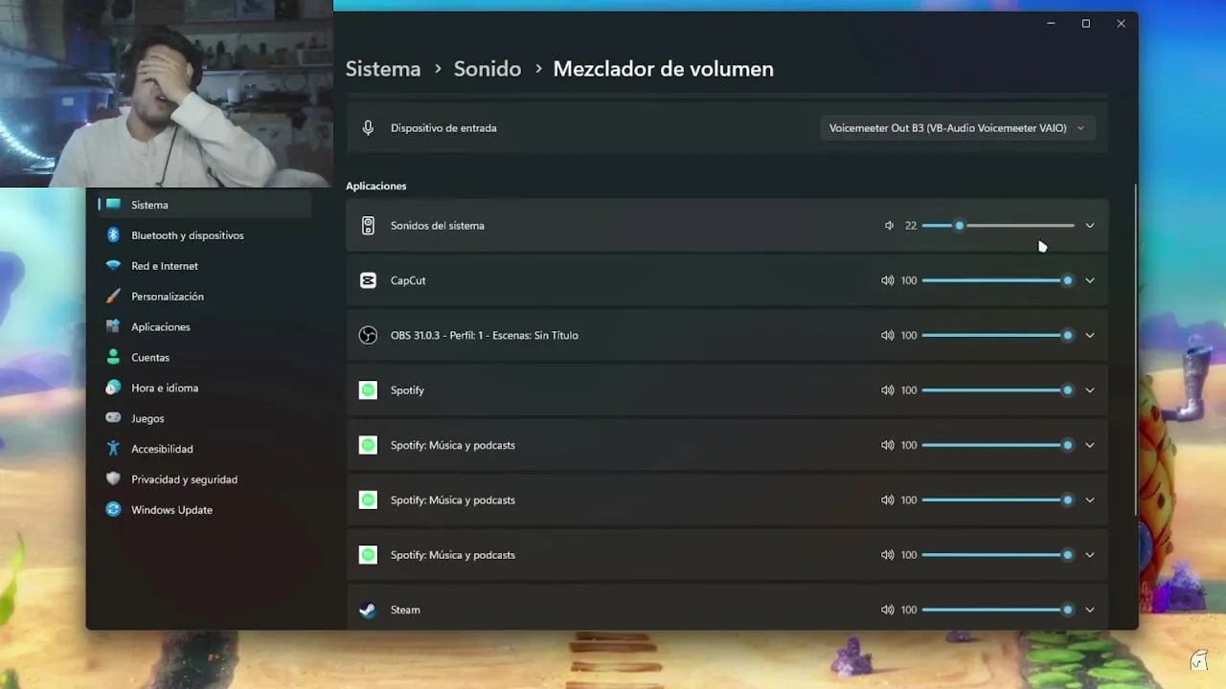Click the Personalización brush icon
The height and width of the screenshot is (689, 1226).
click(113, 297)
